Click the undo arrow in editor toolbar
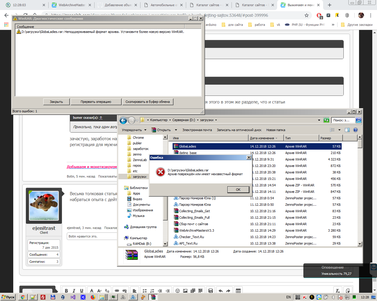Image resolution: width=377 pixels, height=301 pixels. (x=221, y=291)
